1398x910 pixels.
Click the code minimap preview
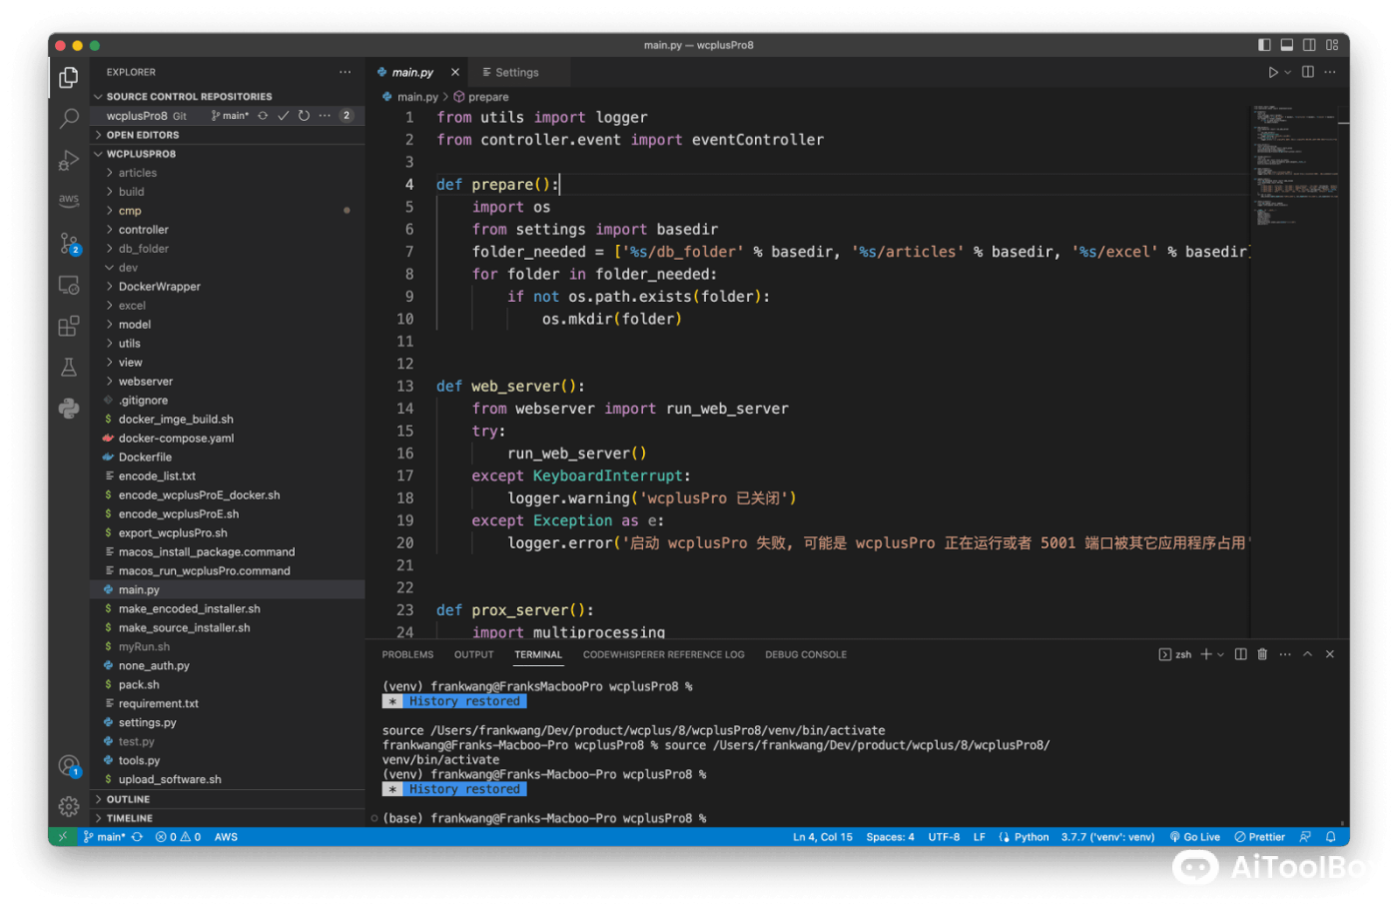pos(1294,160)
